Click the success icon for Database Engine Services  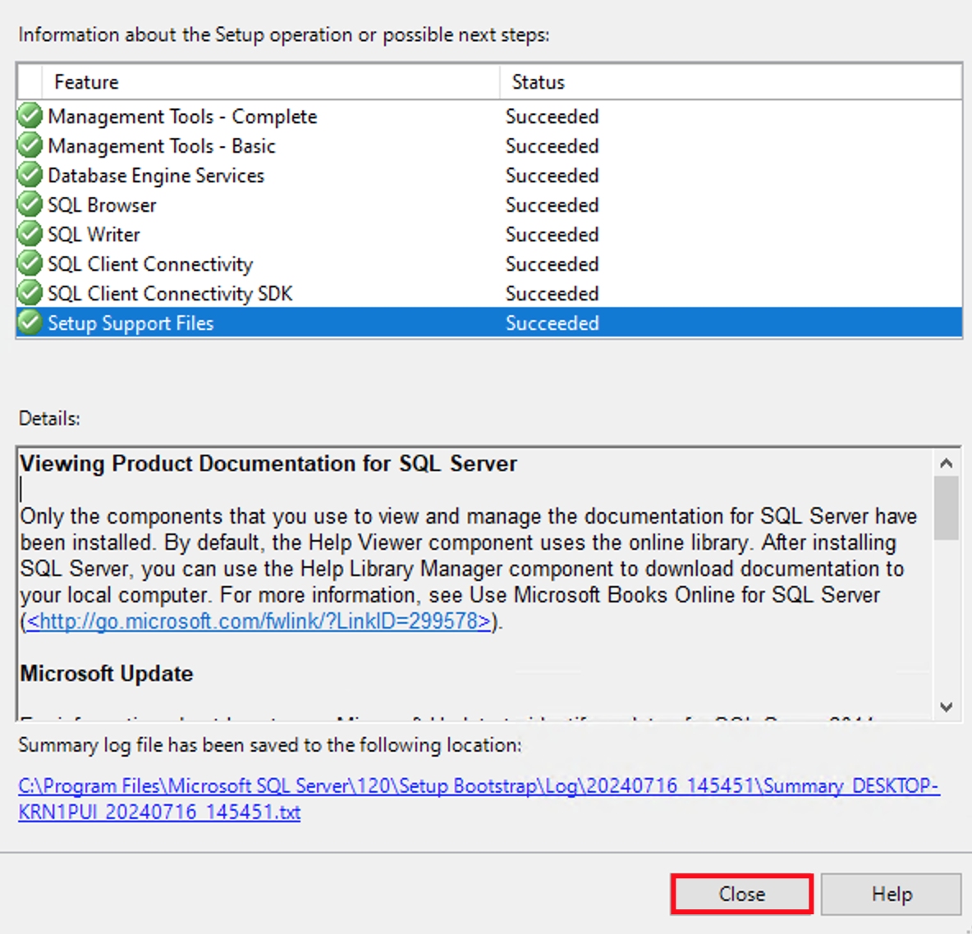click(30, 175)
